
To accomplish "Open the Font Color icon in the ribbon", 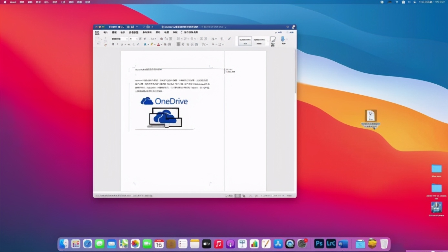I will (x=158, y=44).
